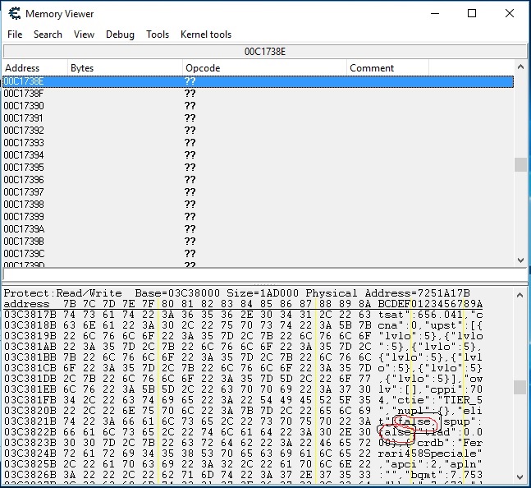Select the disassembler row at address 00C17392
This screenshot has width=531, height=488.
tap(24, 131)
